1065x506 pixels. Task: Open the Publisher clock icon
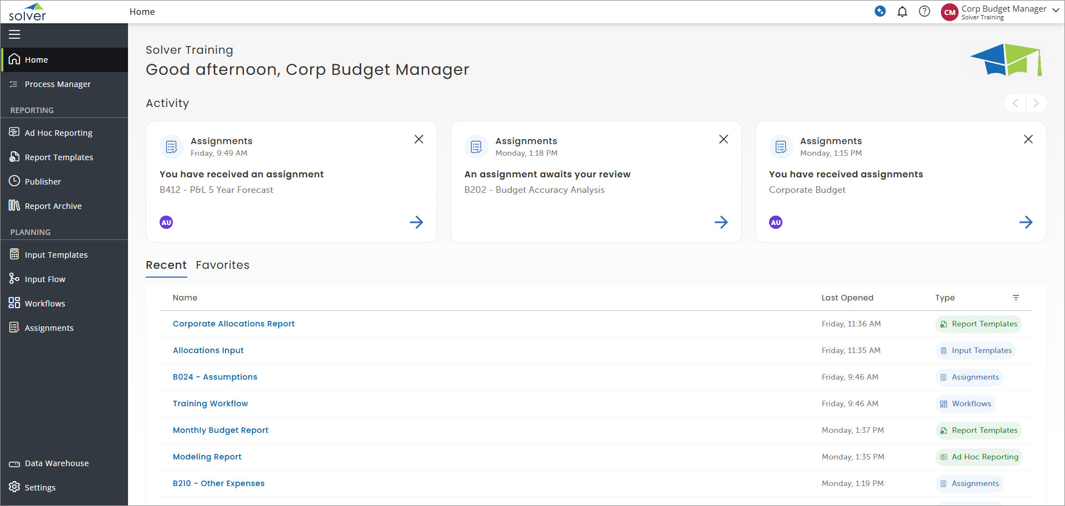(x=14, y=181)
